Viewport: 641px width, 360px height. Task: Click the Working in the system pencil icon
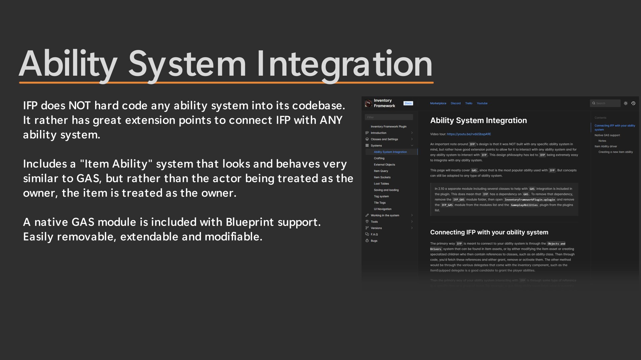point(367,215)
